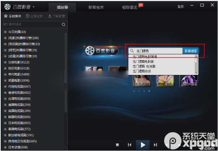The height and width of the screenshot is (151, 218).
Task: Click the main search box containing 龙门镖局
Action: point(155,51)
